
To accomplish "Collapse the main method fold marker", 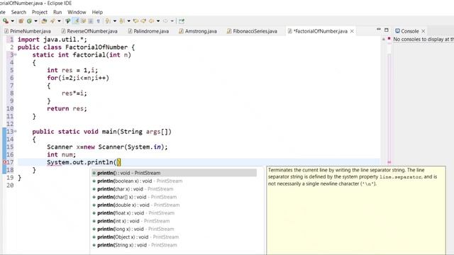I will [x=16, y=131].
